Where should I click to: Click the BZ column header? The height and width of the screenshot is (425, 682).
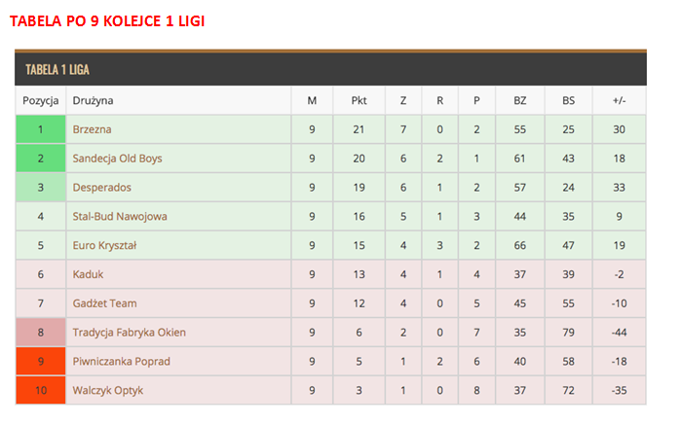coord(519,100)
